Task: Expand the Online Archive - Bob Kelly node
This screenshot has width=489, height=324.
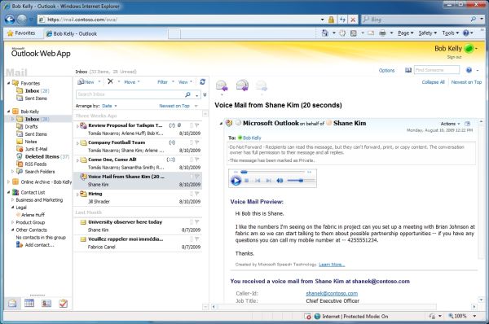Action: tap(8, 182)
